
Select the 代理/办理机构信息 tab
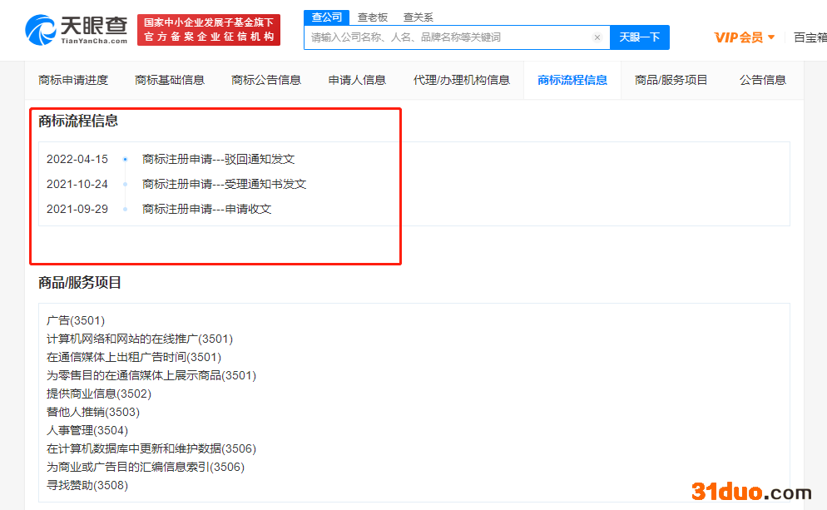tap(462, 80)
